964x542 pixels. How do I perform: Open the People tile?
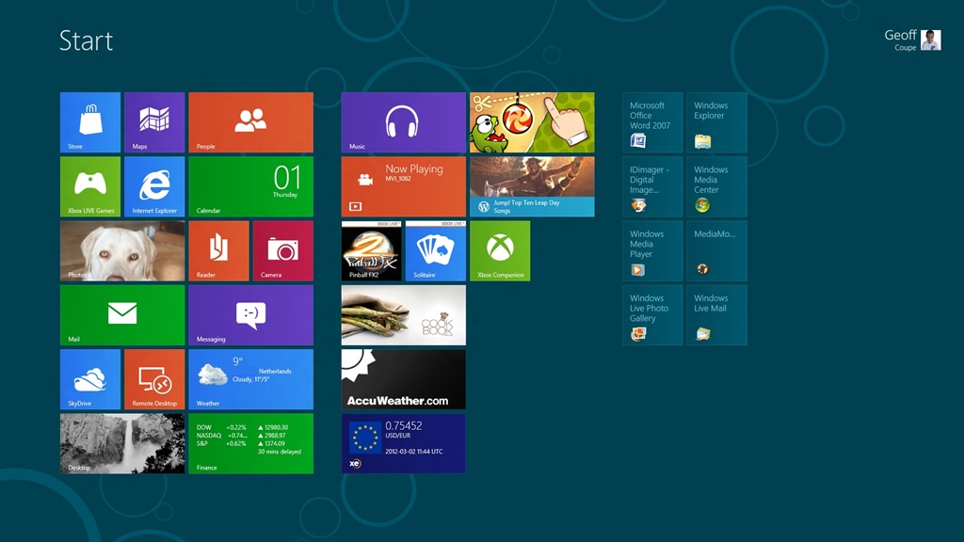[x=250, y=122]
